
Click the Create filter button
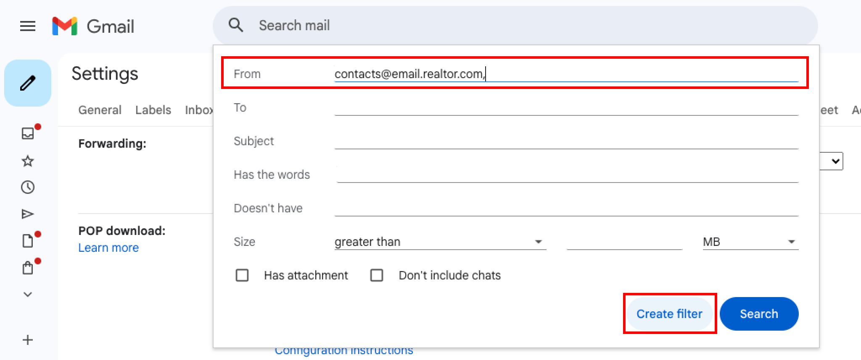(669, 314)
